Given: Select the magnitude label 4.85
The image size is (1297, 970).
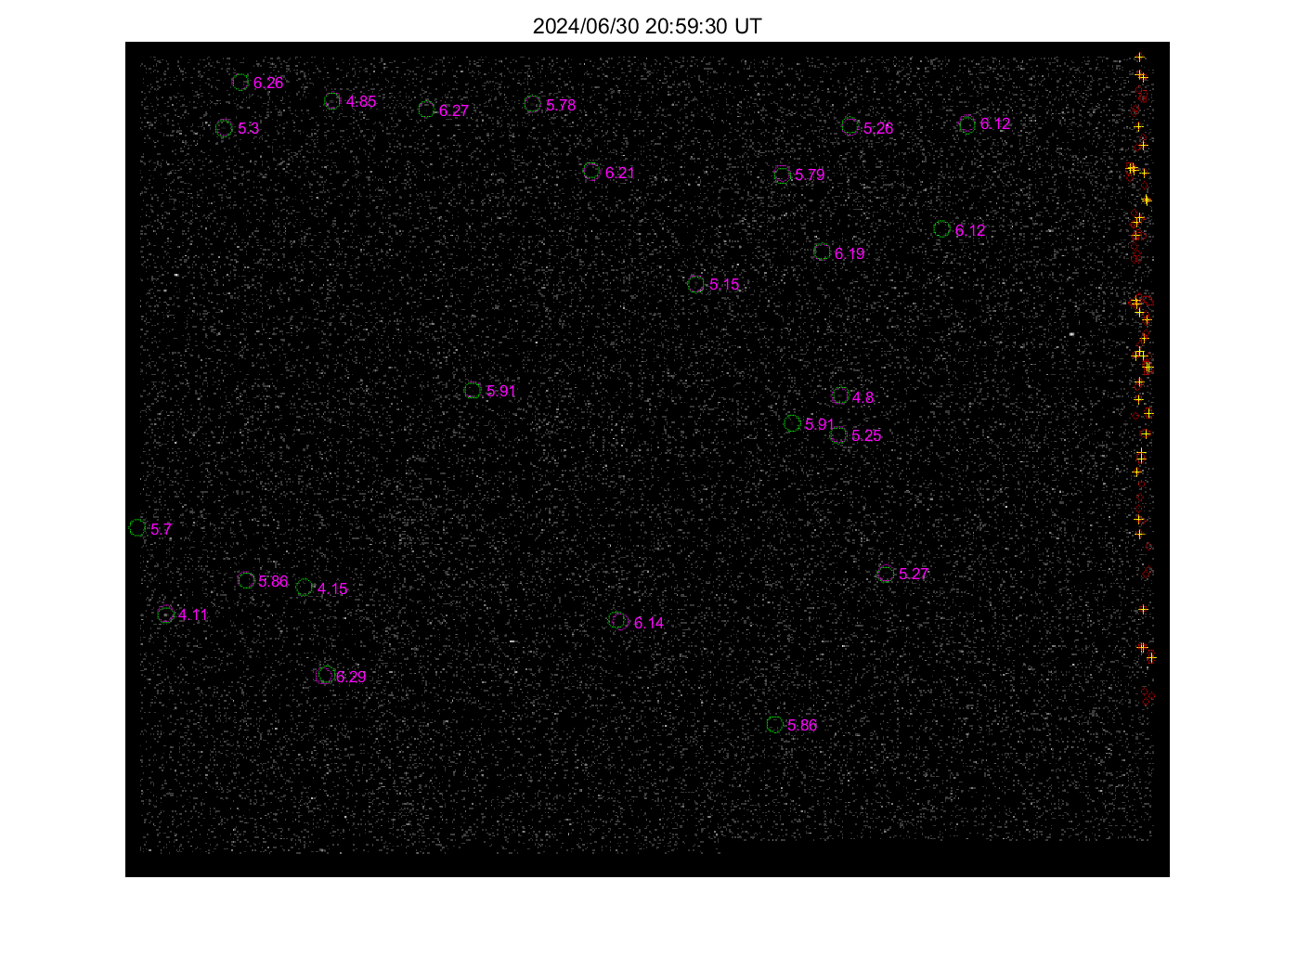Looking at the screenshot, I should (x=361, y=102).
